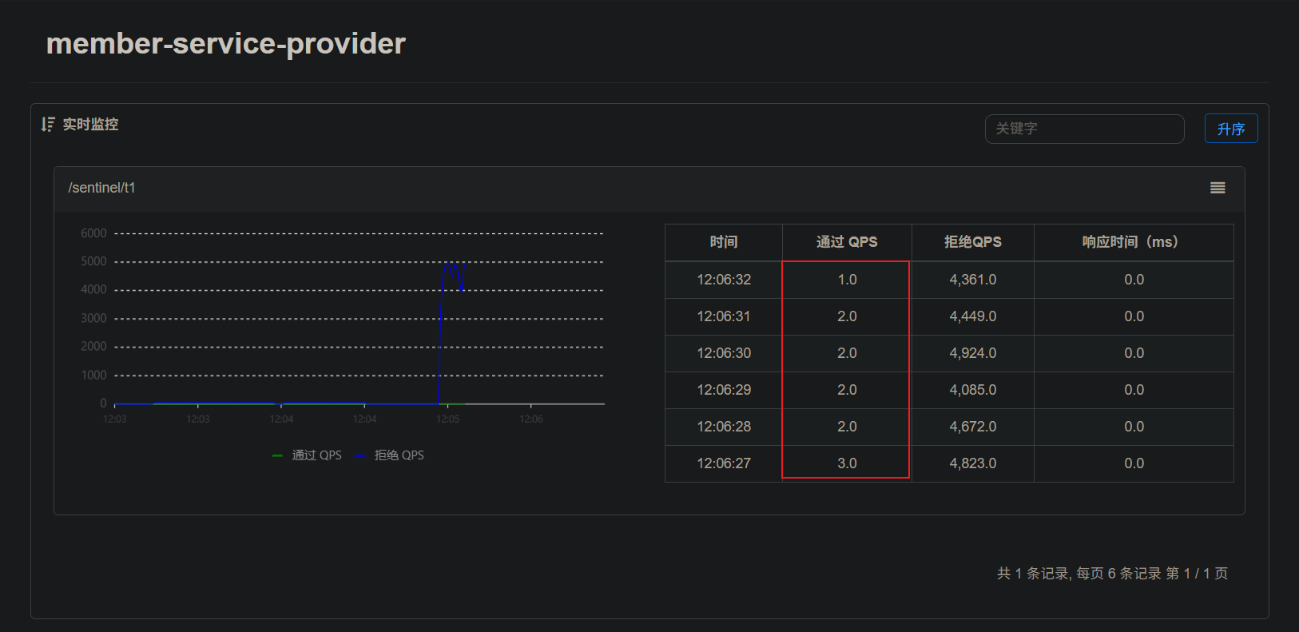
Task: Click the member-service-provider page title
Action: click(x=226, y=44)
